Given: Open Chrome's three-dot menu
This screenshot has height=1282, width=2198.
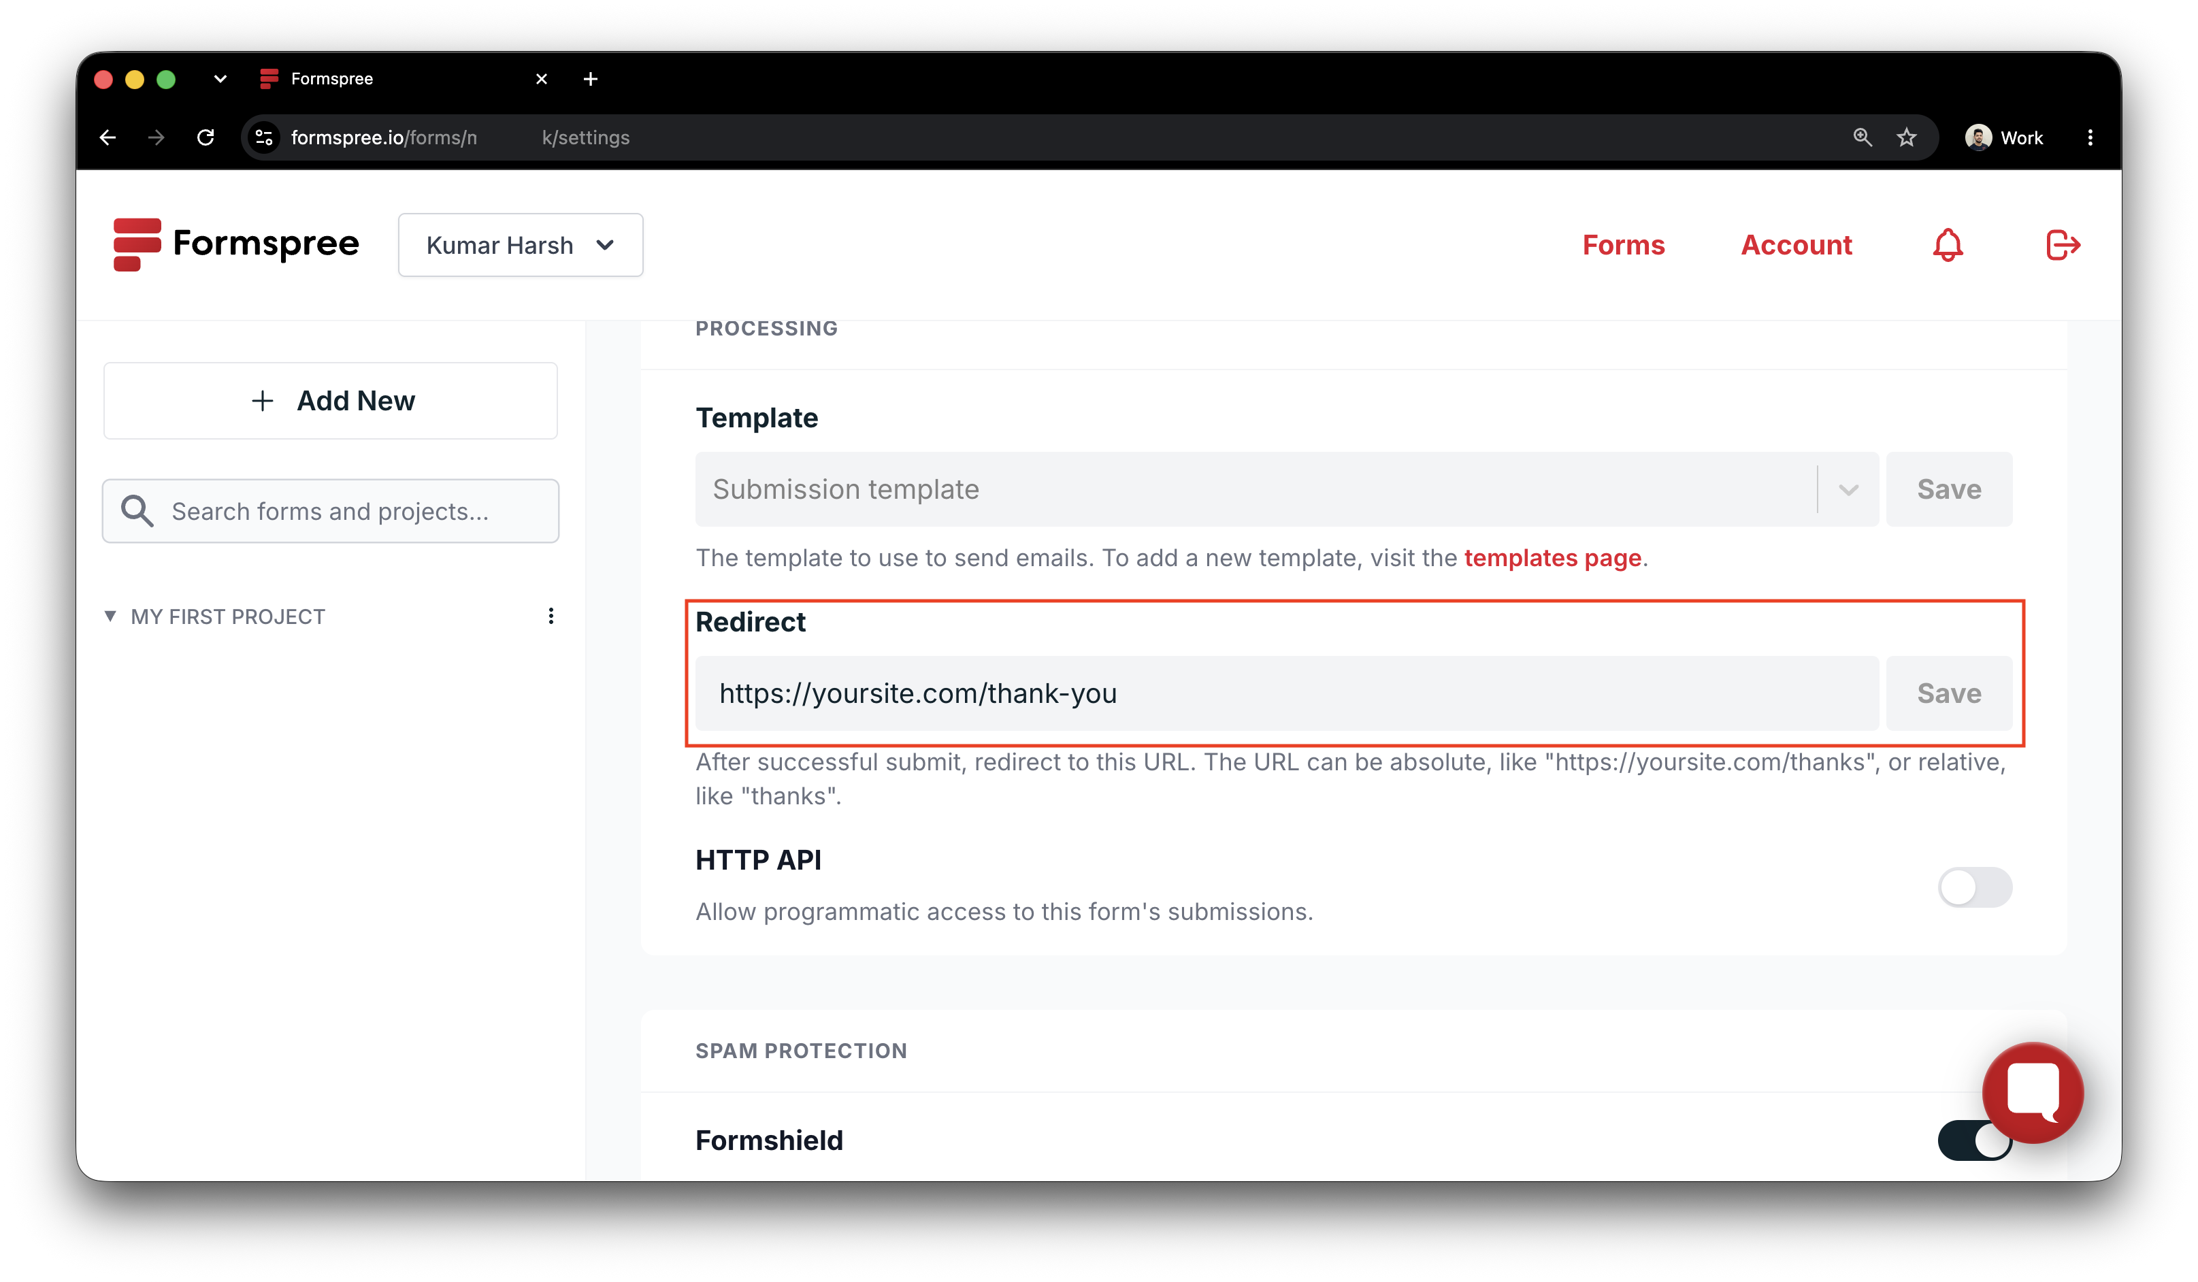Looking at the screenshot, I should (2089, 137).
